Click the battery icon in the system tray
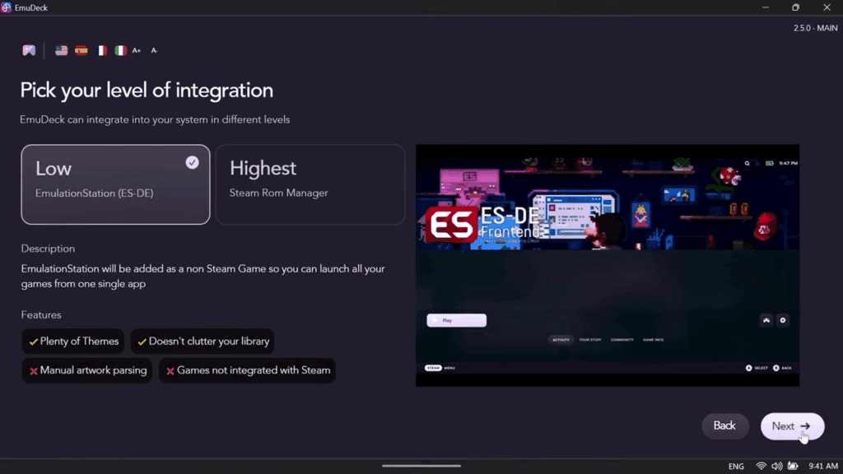Screen dimensions: 843x474 tap(792, 467)
